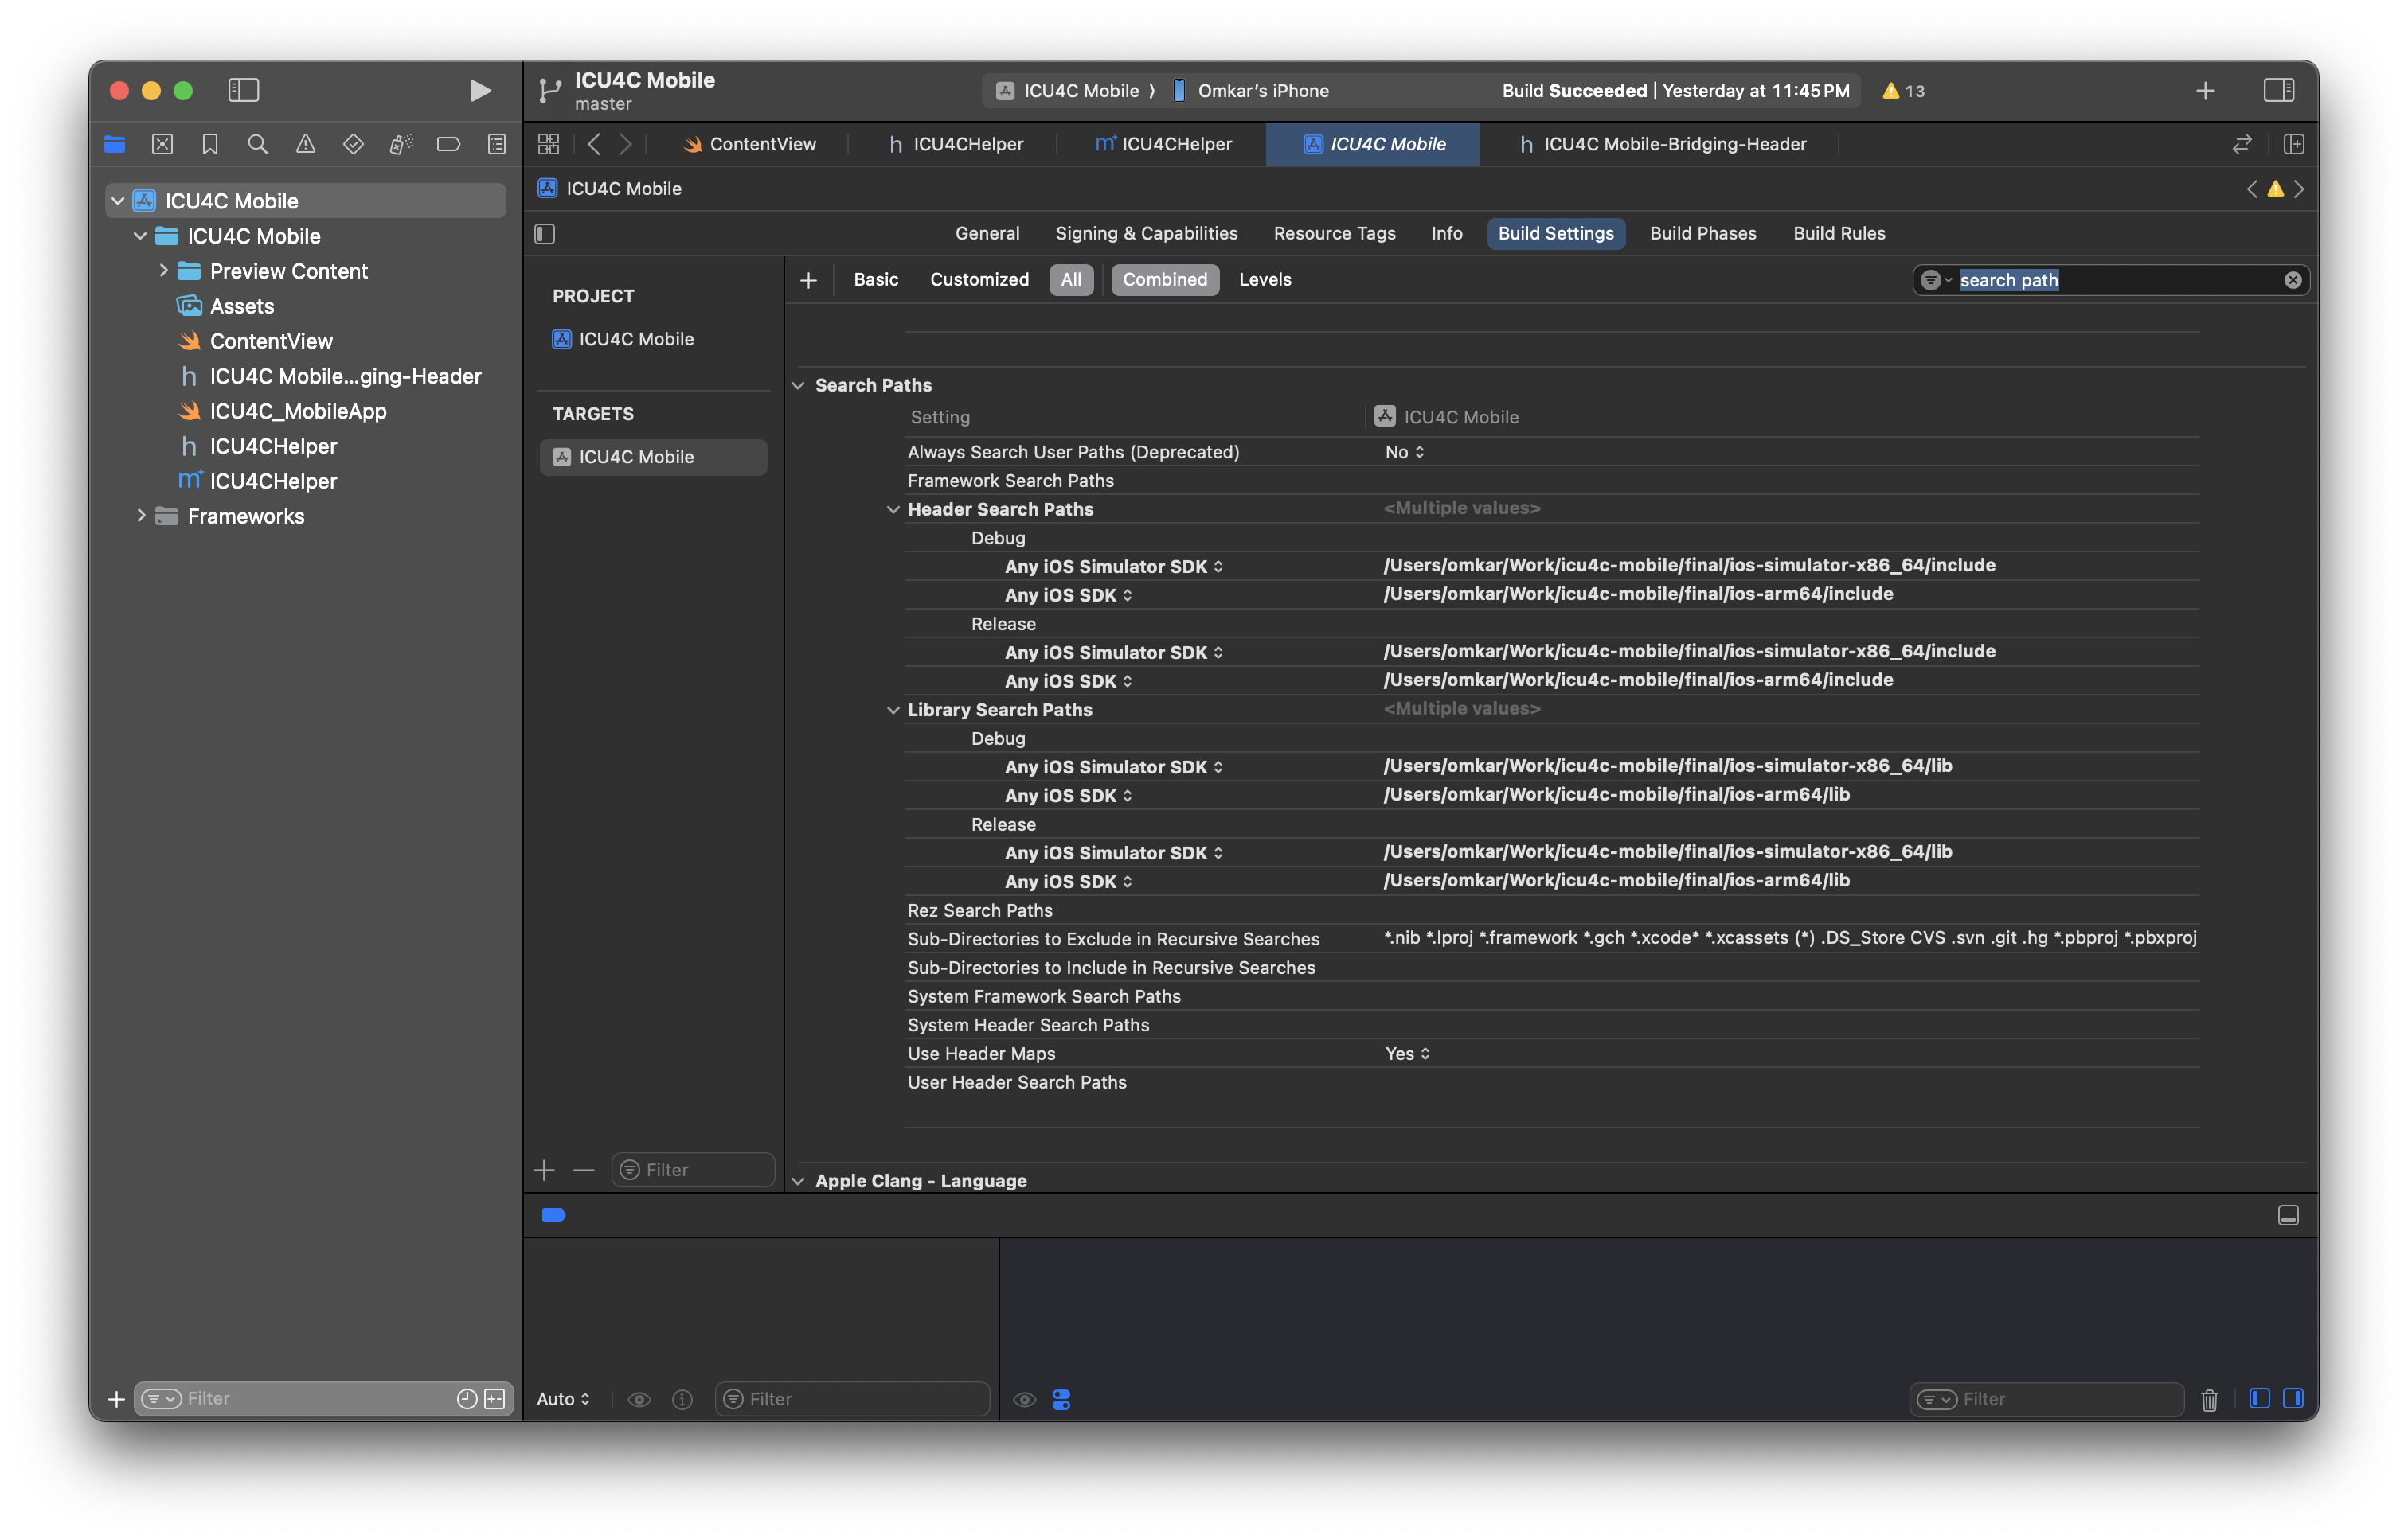Open the Breakpoint navigator
Viewport: 2408px width, 1539px height.
click(x=448, y=145)
